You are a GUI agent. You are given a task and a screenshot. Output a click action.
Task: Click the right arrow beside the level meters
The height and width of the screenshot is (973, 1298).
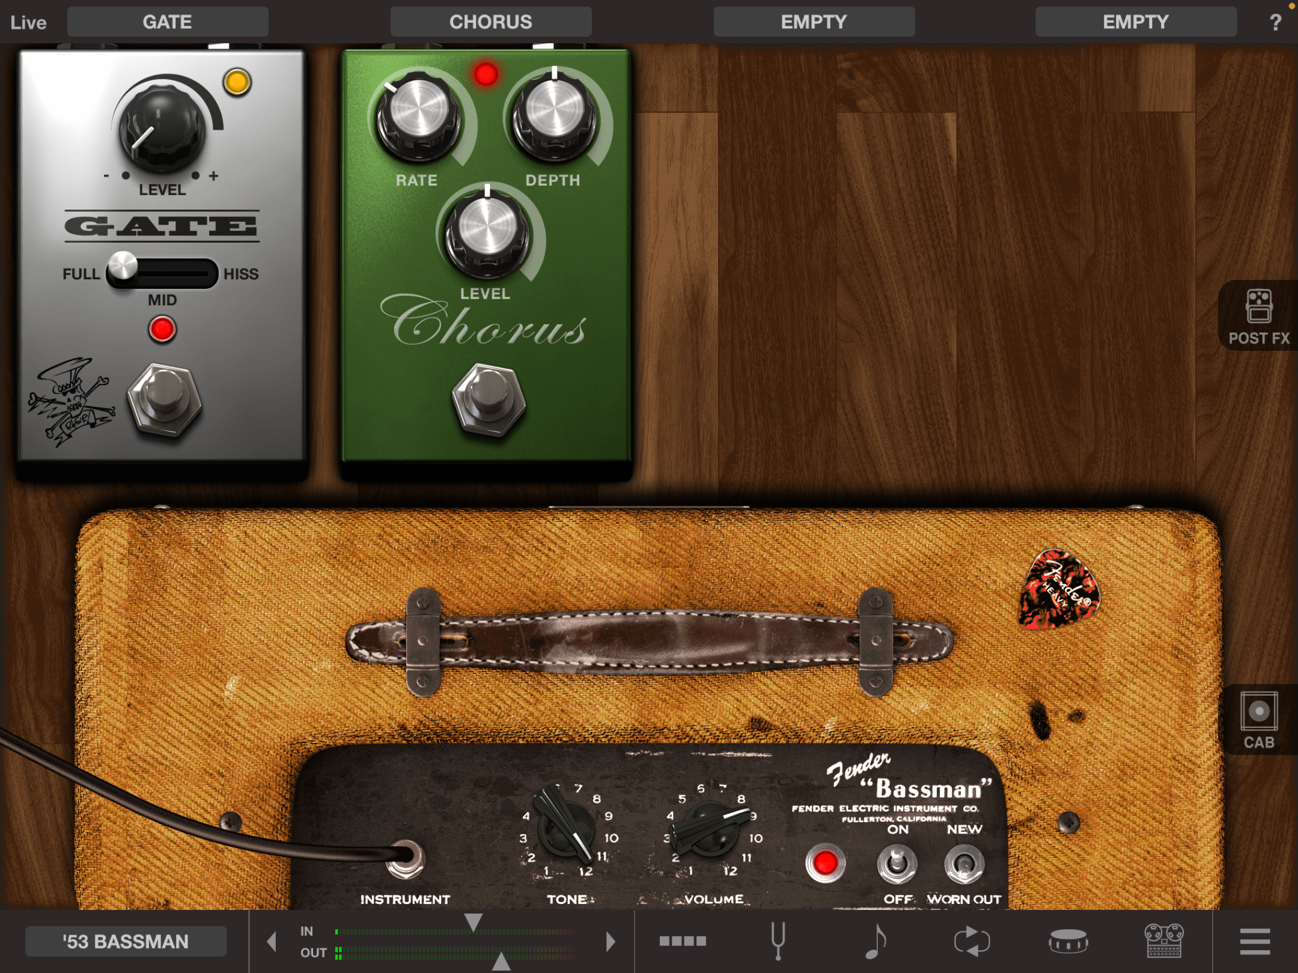[x=611, y=941]
